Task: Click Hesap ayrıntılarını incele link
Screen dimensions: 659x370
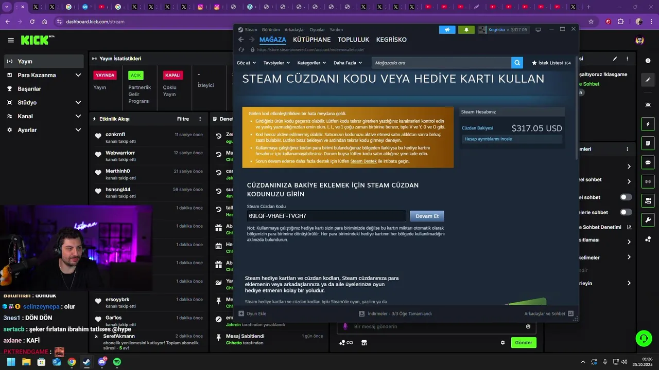Action: point(488,139)
